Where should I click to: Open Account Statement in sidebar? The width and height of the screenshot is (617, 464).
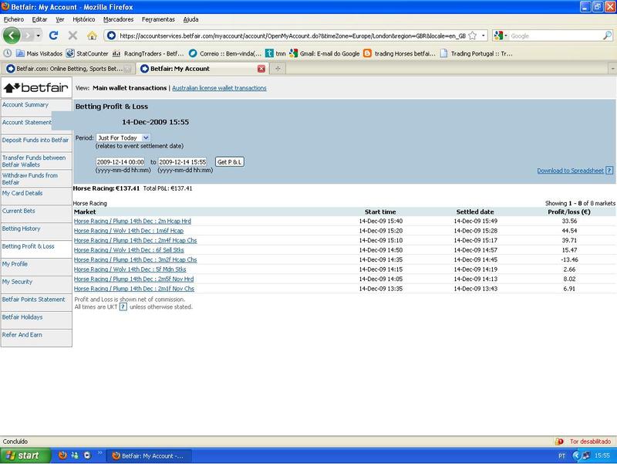click(x=27, y=123)
